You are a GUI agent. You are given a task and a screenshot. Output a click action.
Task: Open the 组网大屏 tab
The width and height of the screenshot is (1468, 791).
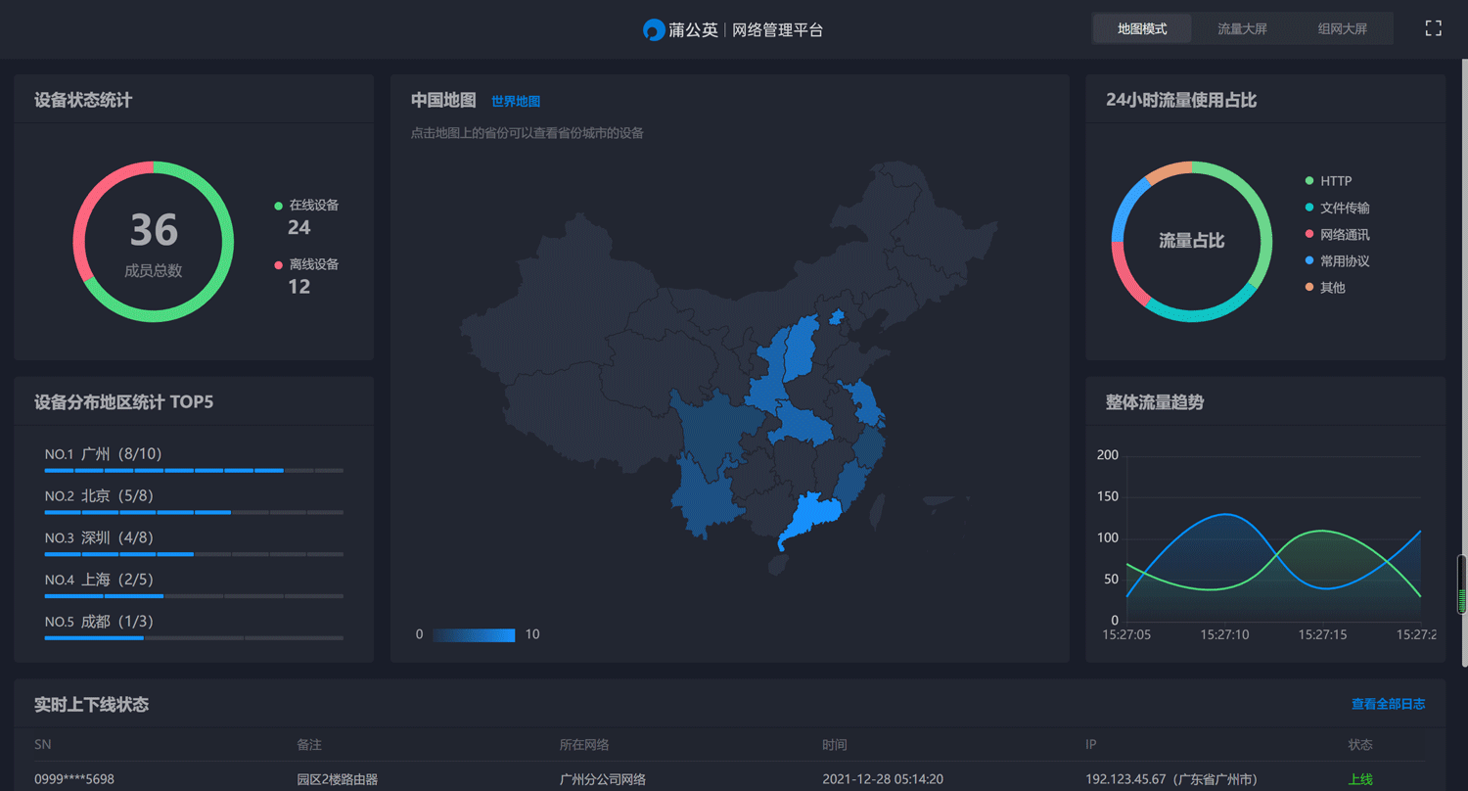coord(1342,29)
